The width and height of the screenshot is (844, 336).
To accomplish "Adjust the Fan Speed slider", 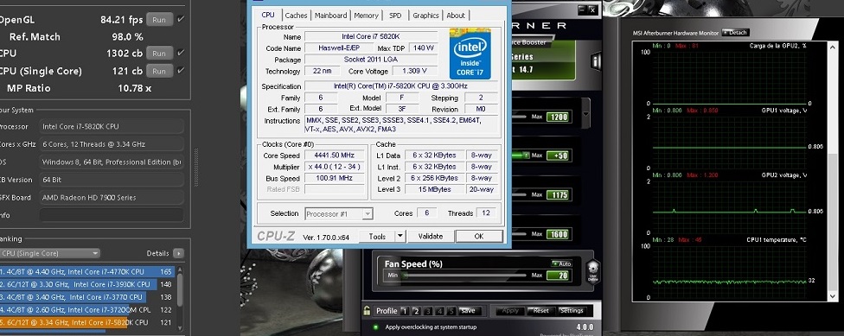I will [465, 276].
